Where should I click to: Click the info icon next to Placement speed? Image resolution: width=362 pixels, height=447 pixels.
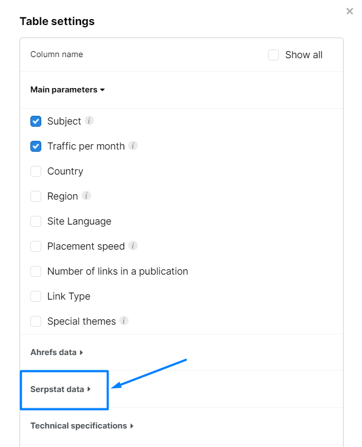tap(132, 246)
